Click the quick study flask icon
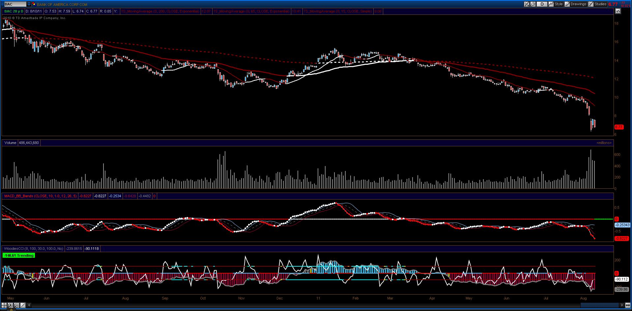The image size is (632, 311). (527, 4)
